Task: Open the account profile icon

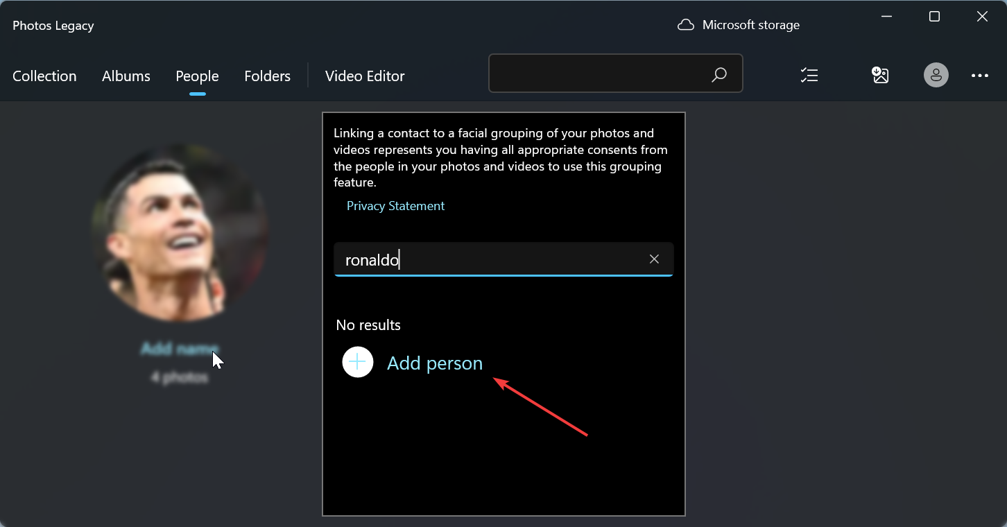Action: [x=936, y=75]
